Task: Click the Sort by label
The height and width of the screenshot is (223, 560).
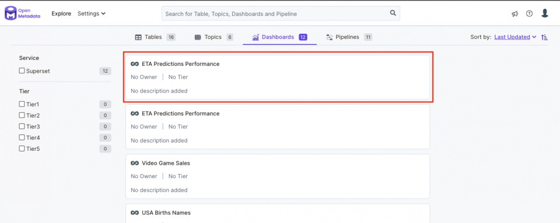Action: click(x=481, y=37)
